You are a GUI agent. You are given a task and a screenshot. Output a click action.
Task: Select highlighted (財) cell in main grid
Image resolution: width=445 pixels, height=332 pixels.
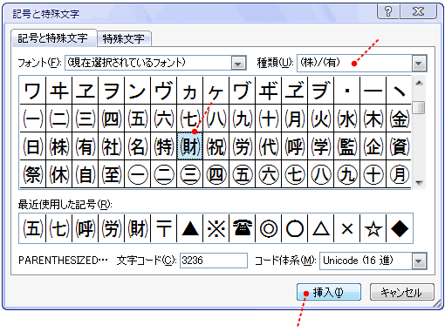(x=190, y=146)
